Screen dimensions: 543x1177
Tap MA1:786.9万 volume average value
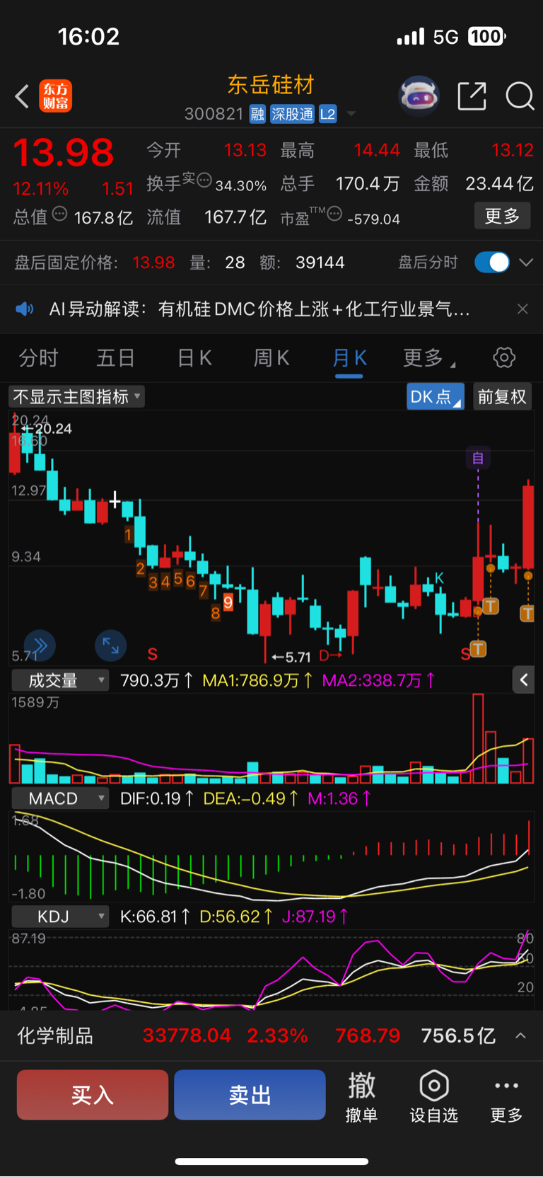[257, 680]
